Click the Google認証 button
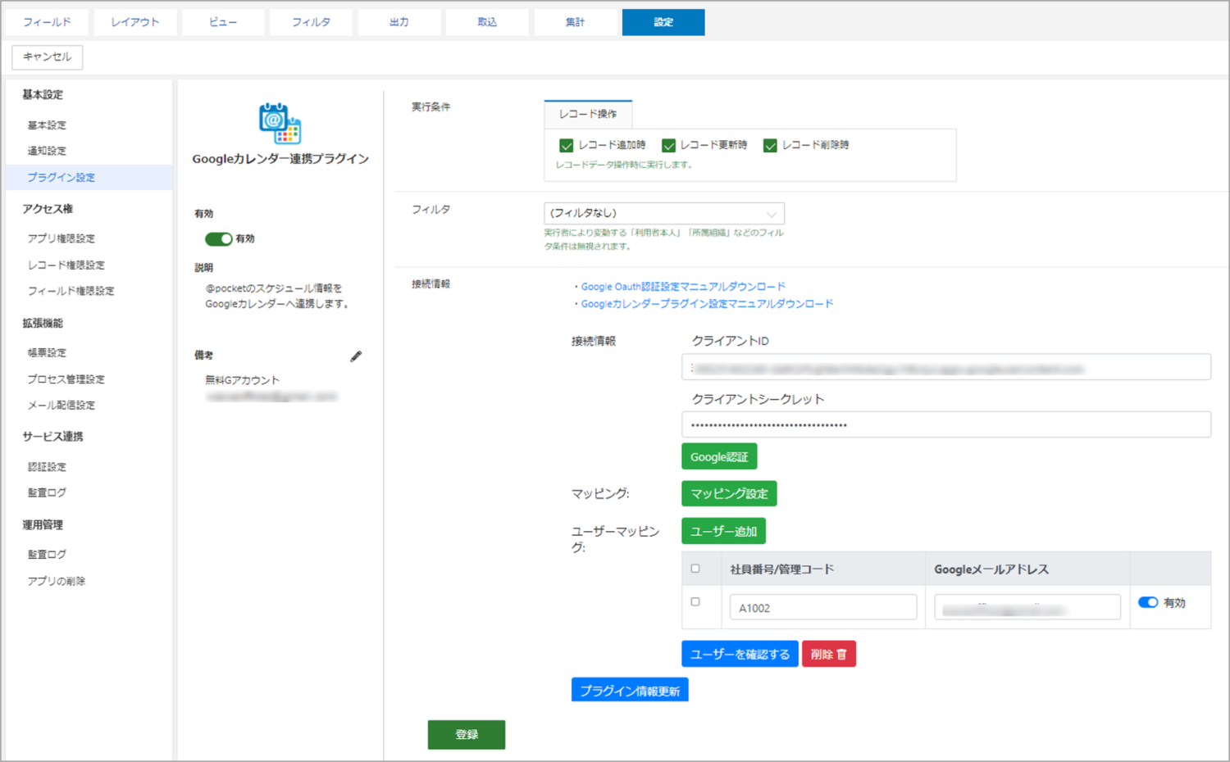 [x=719, y=456]
